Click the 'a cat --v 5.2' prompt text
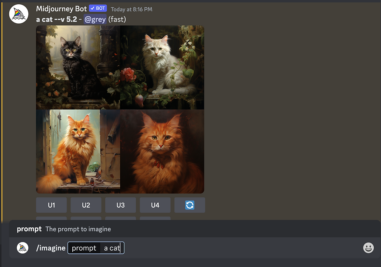 pos(56,19)
